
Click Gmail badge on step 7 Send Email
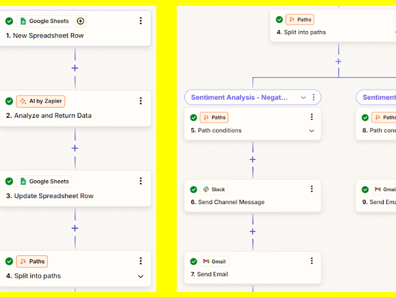[214, 261]
